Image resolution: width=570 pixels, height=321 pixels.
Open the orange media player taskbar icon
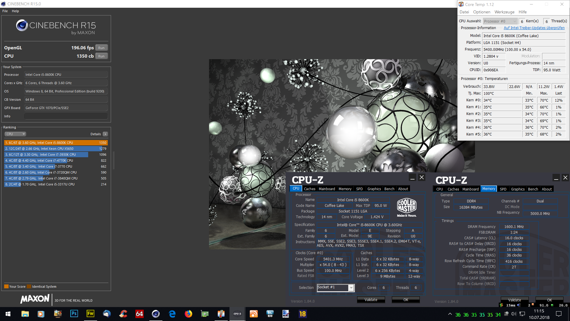41,314
